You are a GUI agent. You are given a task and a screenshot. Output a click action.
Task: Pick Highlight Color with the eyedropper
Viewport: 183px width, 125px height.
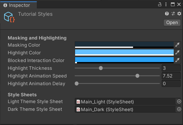[177, 52]
